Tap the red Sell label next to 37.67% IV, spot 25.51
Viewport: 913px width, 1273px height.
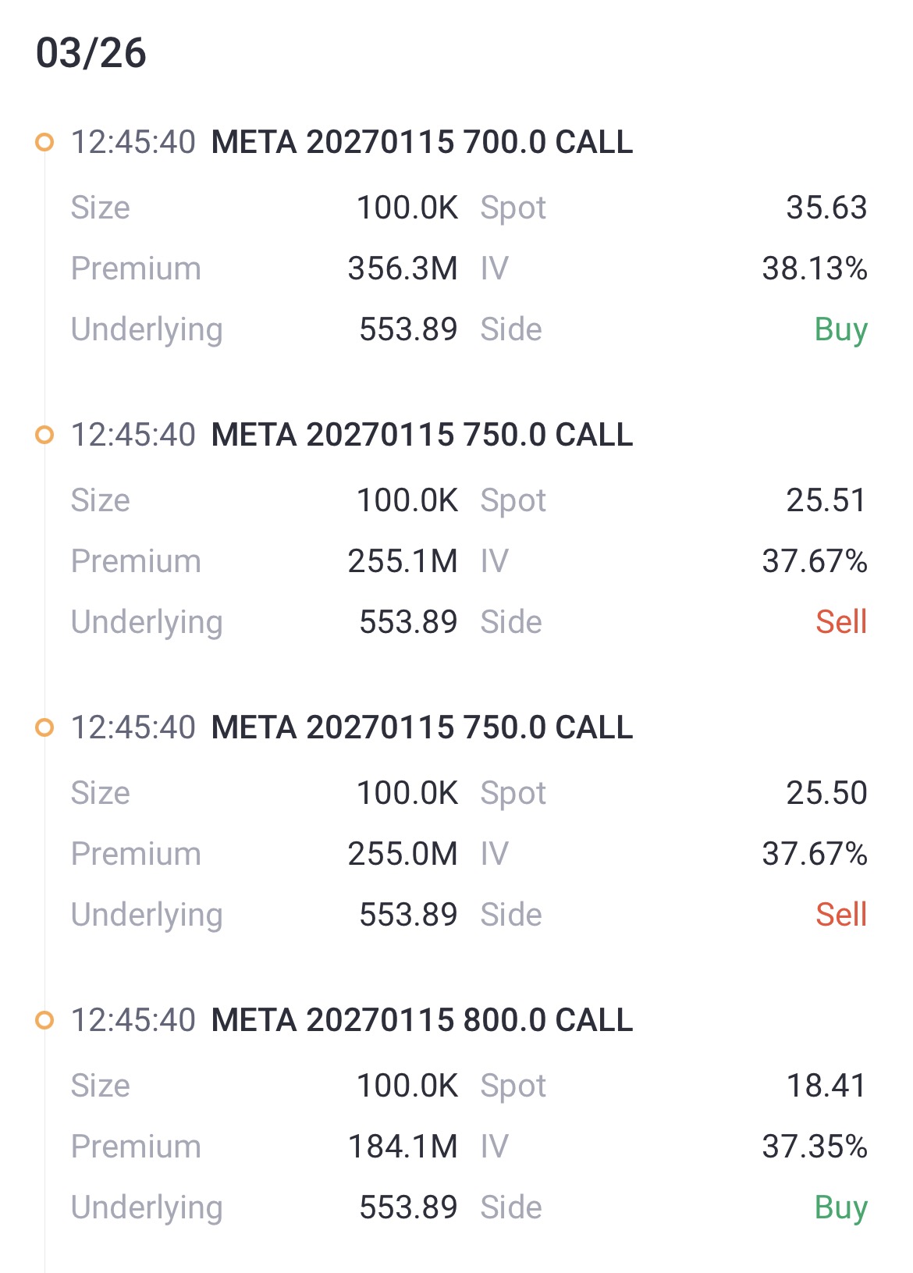click(x=841, y=622)
